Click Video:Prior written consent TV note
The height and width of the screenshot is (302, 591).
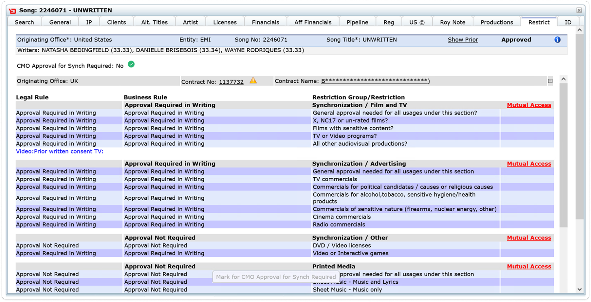pyautogui.click(x=60, y=151)
